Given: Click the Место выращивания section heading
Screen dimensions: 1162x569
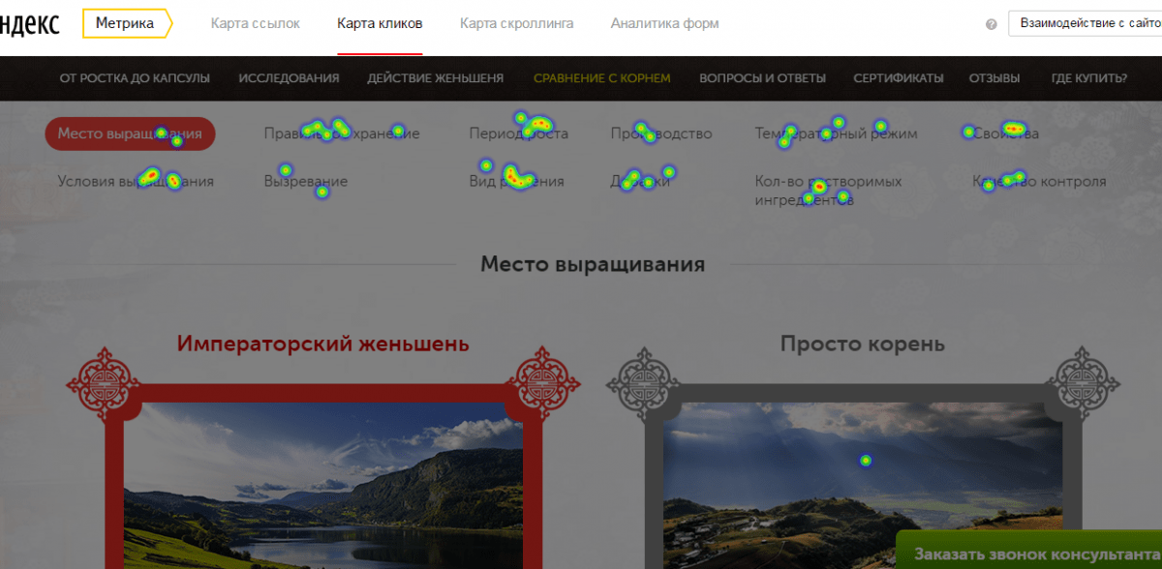Looking at the screenshot, I should click(593, 264).
